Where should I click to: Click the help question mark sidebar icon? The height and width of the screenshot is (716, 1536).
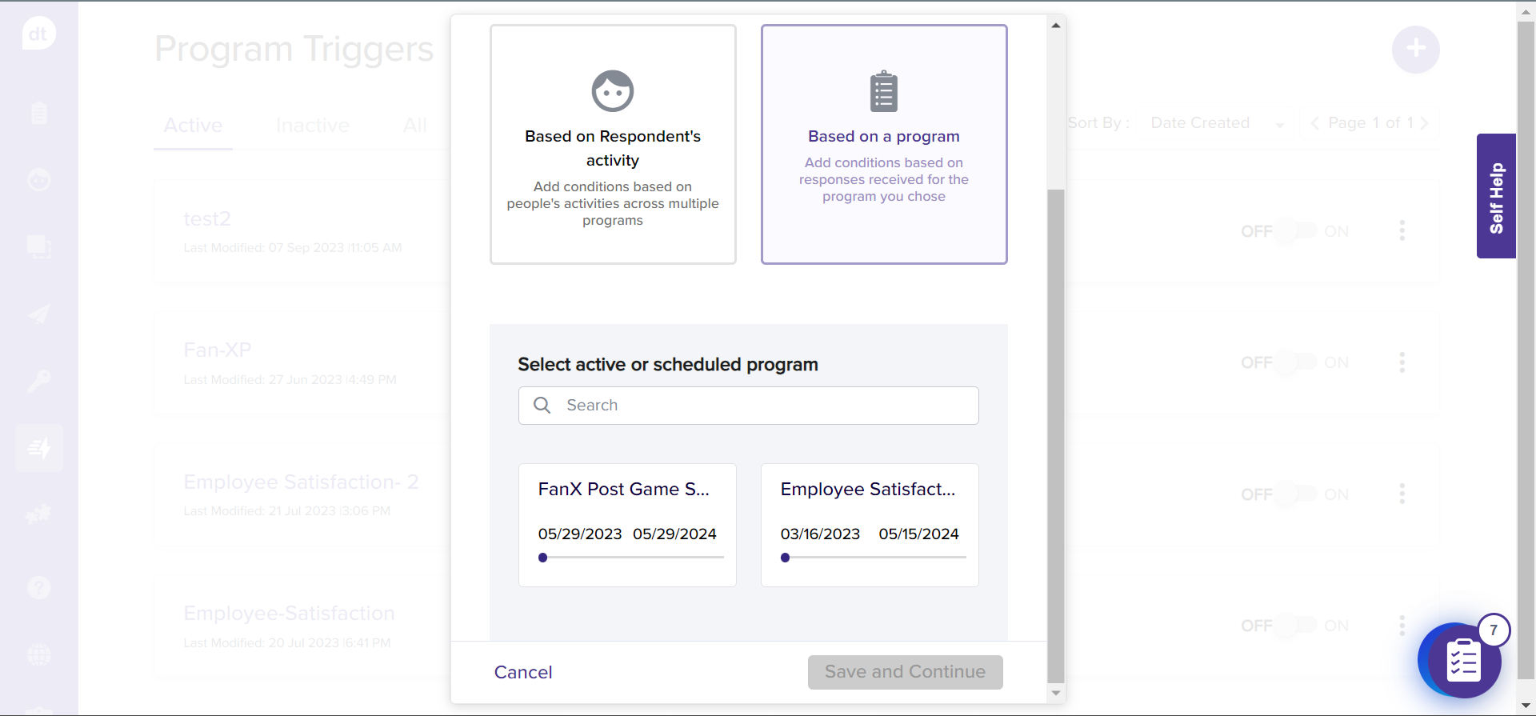pos(38,588)
